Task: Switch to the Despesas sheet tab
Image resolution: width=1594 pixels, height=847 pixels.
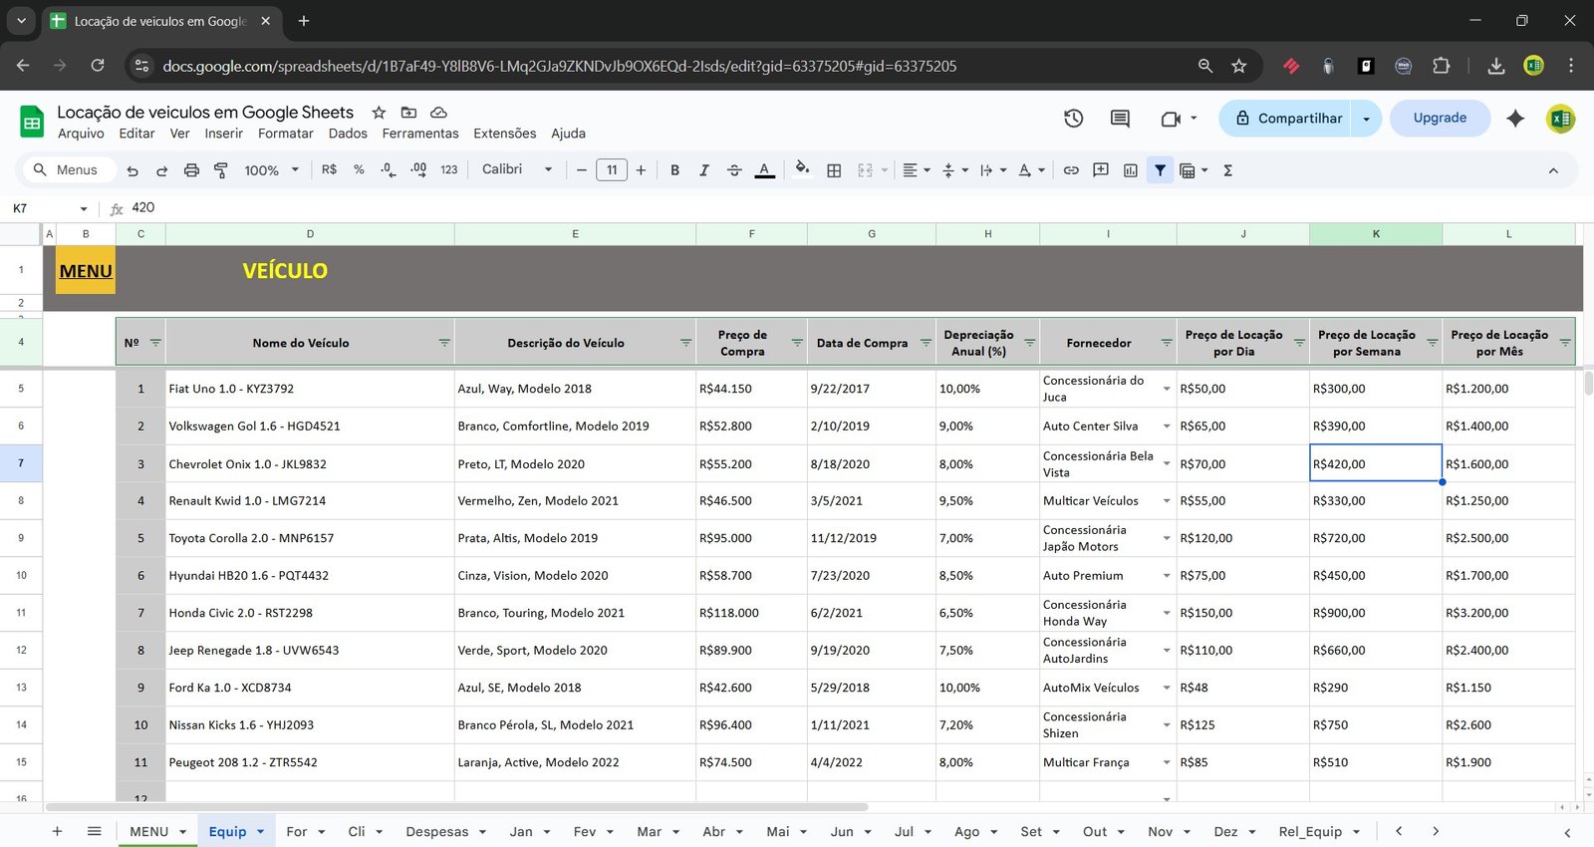Action: coord(436,831)
